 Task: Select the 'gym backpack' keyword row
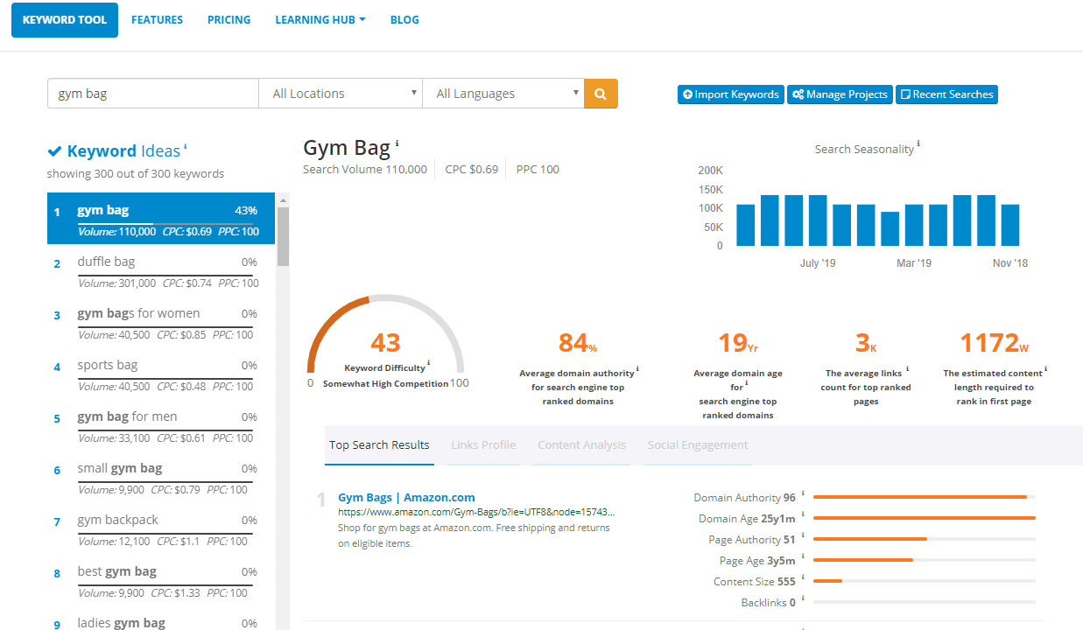(161, 528)
